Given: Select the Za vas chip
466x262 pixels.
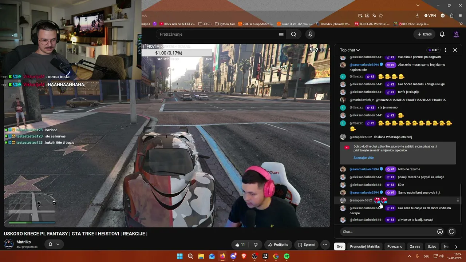Looking at the screenshot, I should click(415, 246).
